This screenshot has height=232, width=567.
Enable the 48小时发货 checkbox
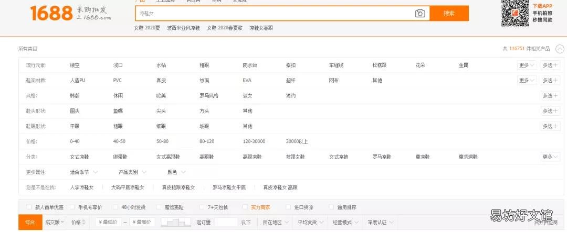click(115, 207)
